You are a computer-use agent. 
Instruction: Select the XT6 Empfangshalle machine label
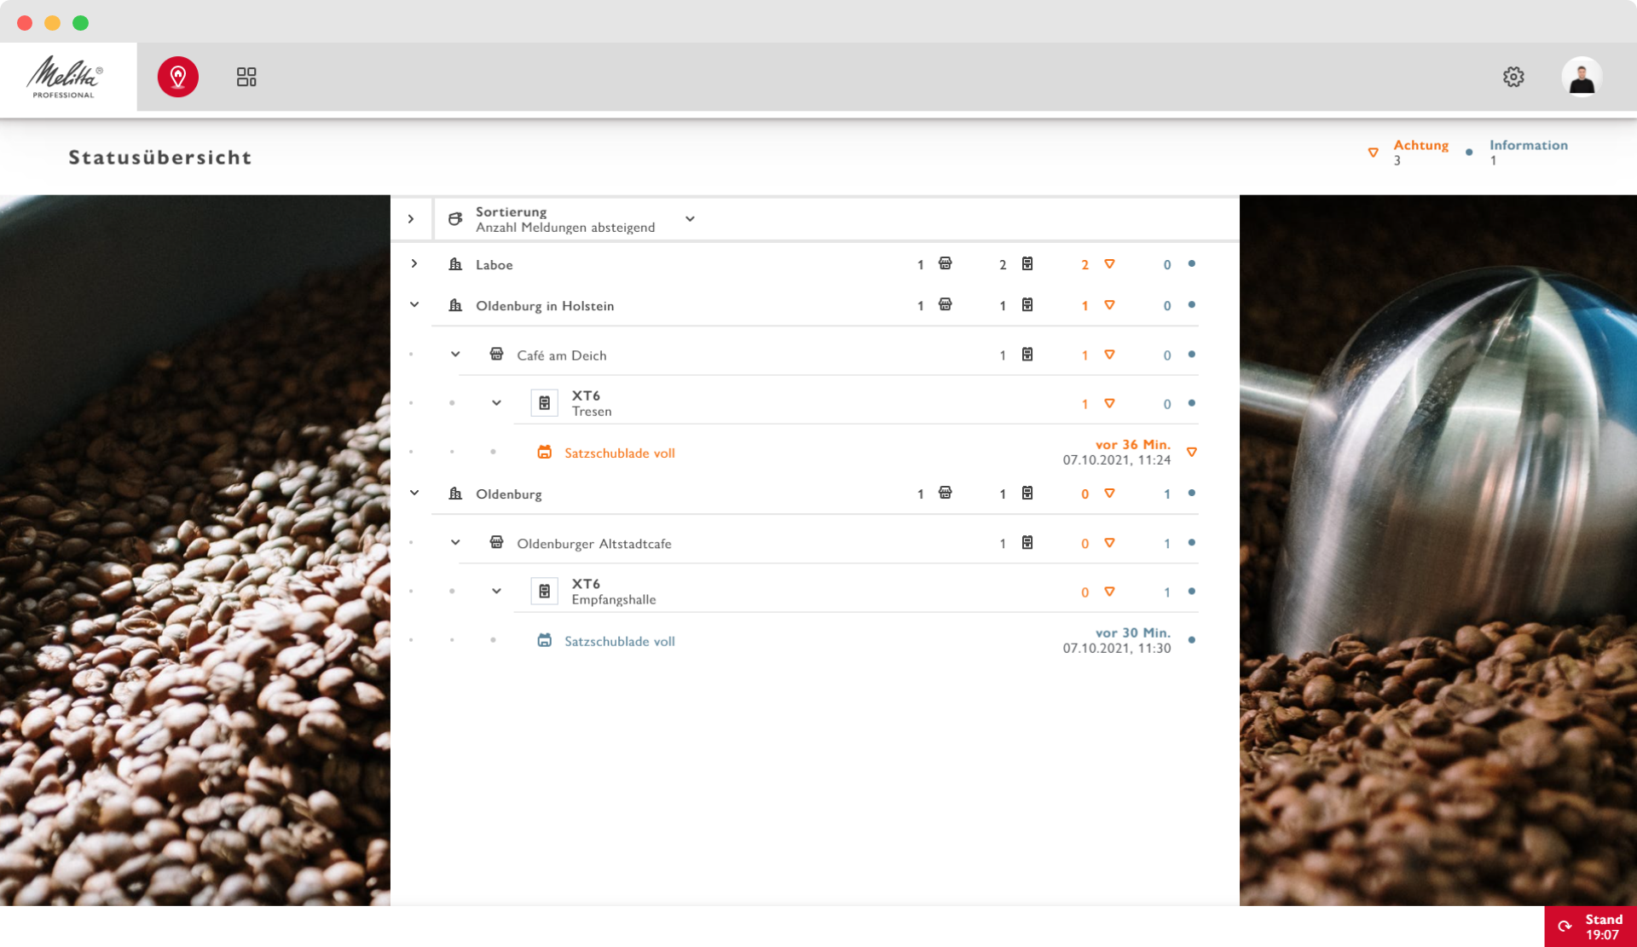pos(614,592)
